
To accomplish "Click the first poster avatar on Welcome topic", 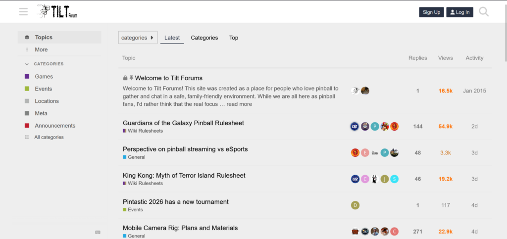I will pyautogui.click(x=355, y=91).
